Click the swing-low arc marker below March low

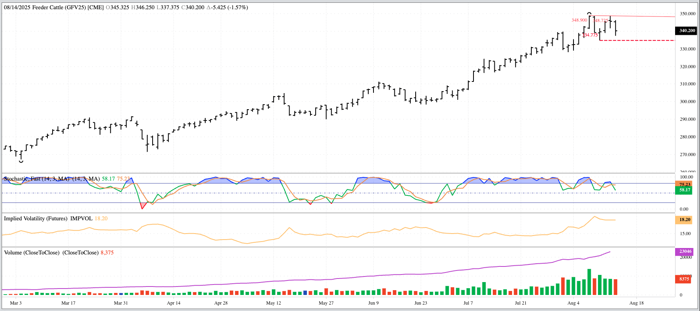coord(21,161)
